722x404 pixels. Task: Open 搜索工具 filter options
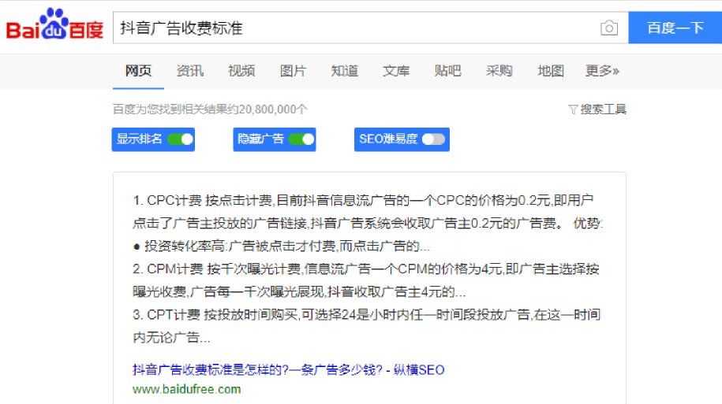click(597, 109)
